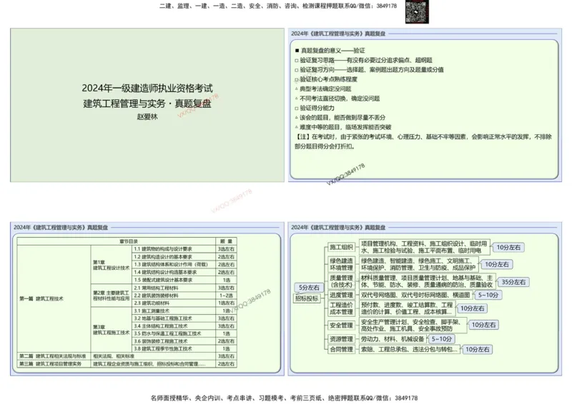This screenshot has height=404, width=572.
Task: Click the author name 赵爱林
Action: (147, 116)
